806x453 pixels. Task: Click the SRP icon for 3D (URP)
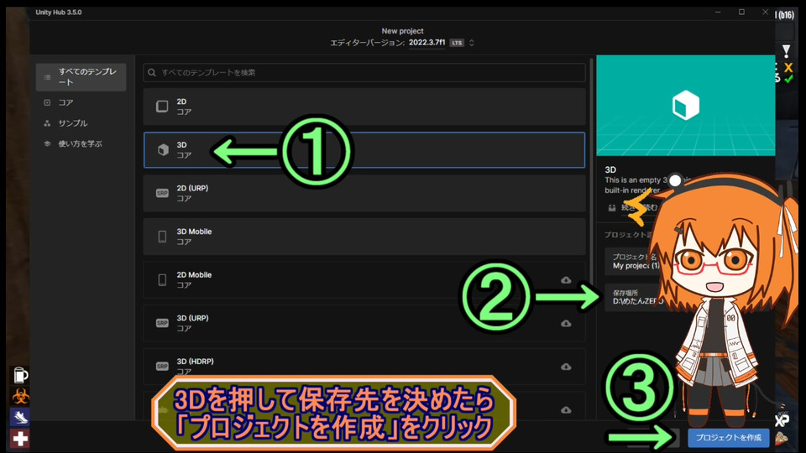[162, 323]
